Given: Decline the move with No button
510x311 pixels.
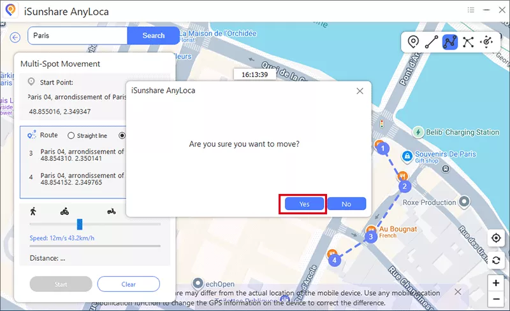Looking at the screenshot, I should [x=346, y=204].
